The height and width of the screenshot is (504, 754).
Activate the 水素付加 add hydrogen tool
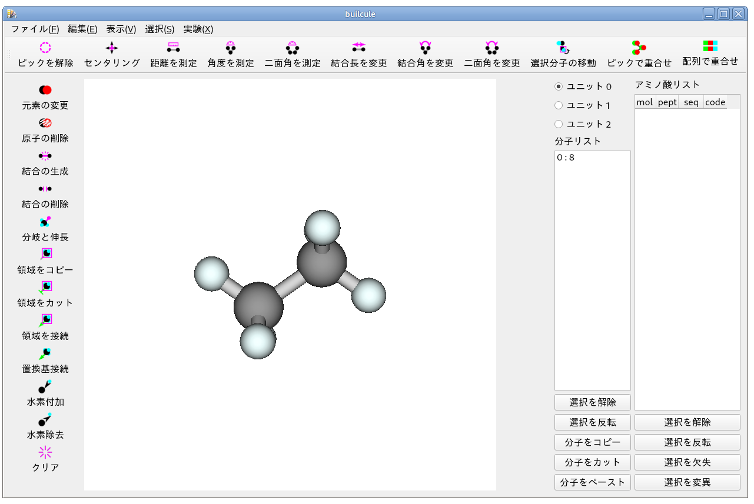click(x=45, y=387)
